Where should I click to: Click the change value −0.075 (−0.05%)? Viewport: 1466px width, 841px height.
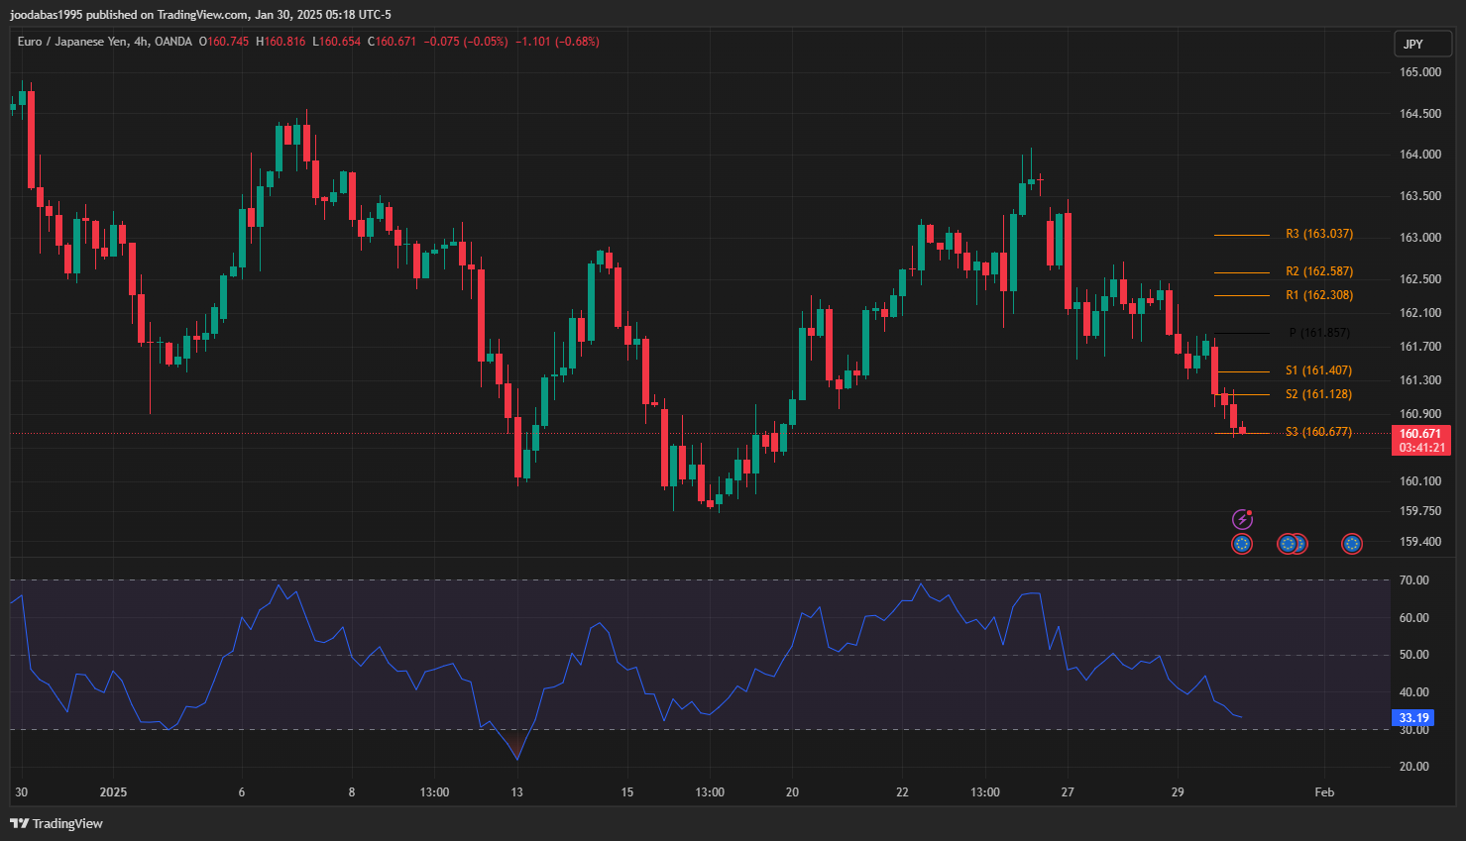point(466,42)
